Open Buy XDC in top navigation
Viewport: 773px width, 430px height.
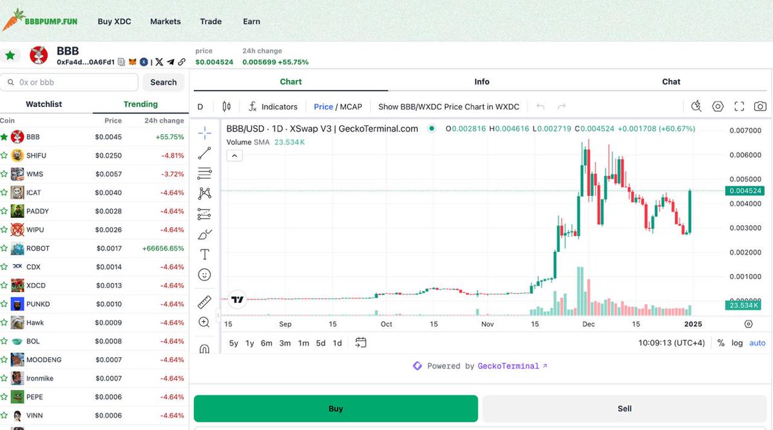point(114,21)
